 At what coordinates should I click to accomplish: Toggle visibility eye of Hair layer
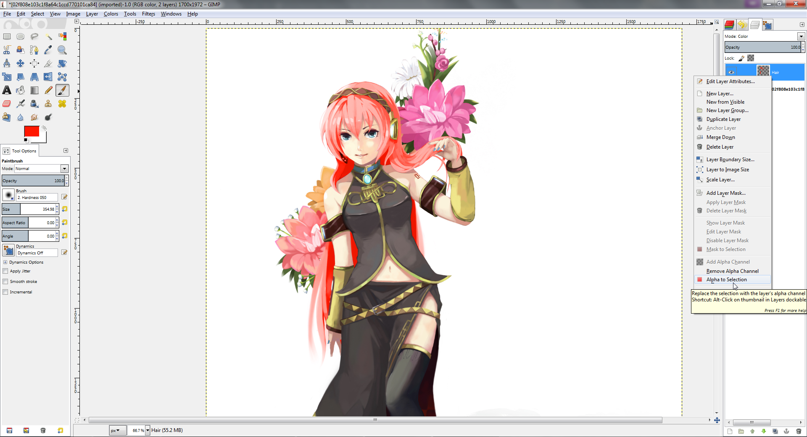pyautogui.click(x=731, y=72)
